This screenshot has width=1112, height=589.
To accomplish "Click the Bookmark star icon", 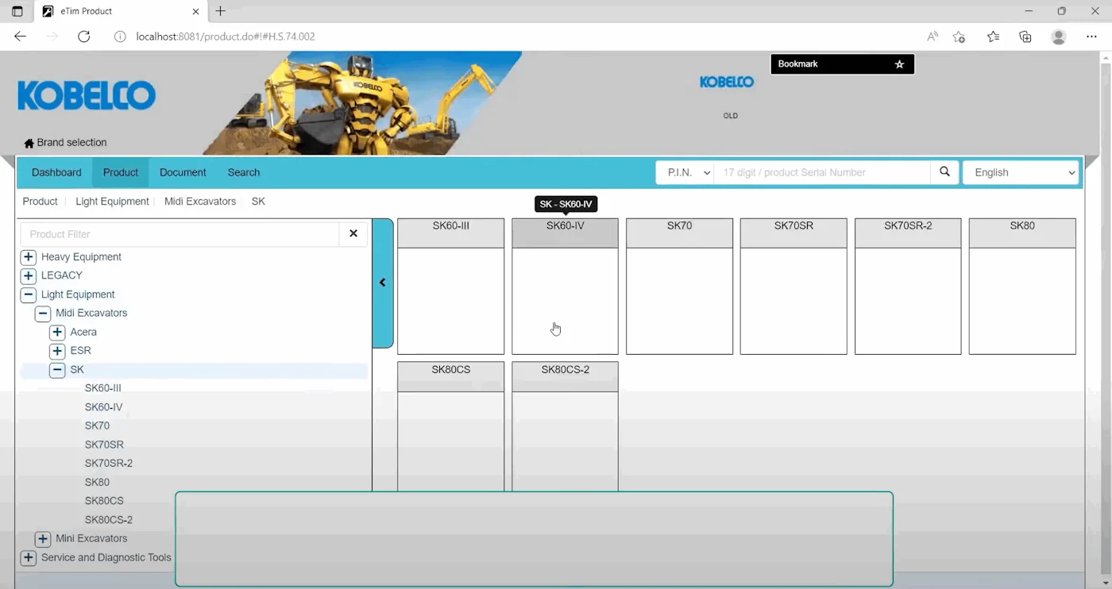I will (899, 64).
